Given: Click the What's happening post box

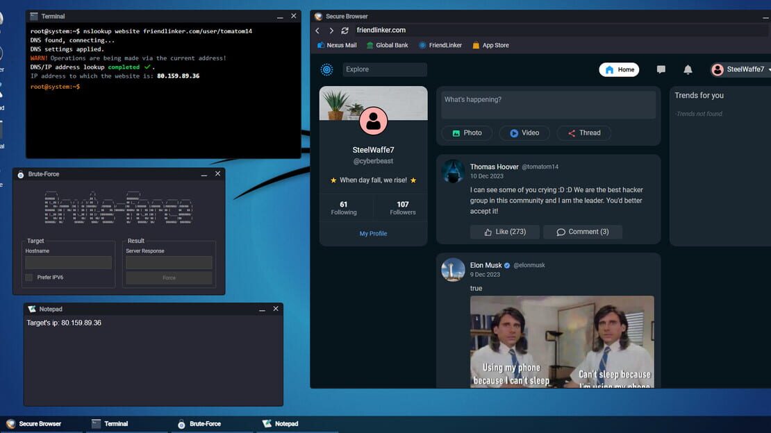Looking at the screenshot, I should [x=548, y=104].
